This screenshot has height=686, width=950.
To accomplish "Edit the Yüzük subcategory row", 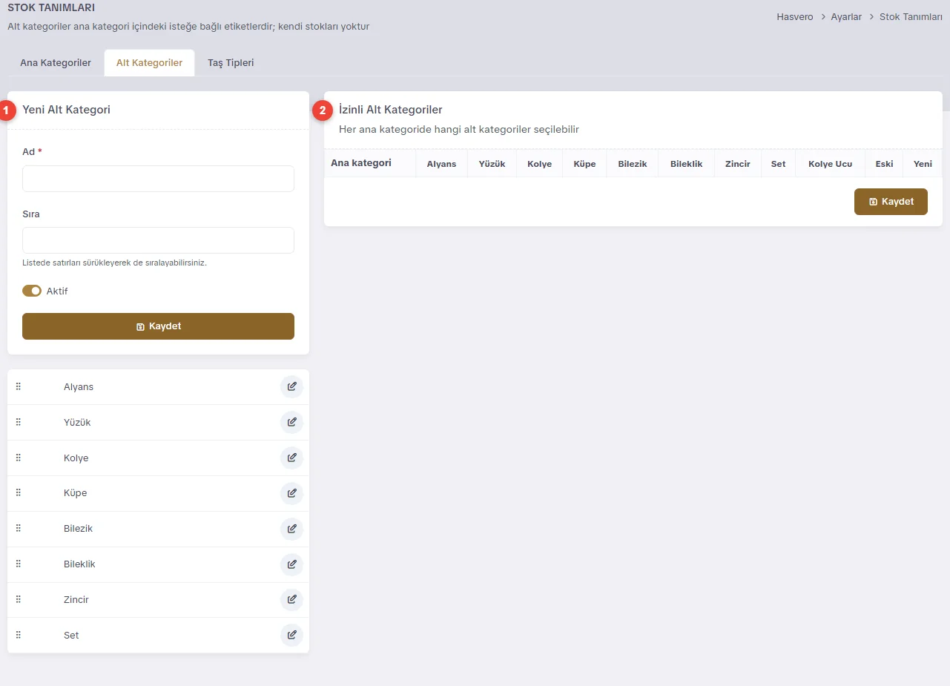I will point(291,422).
